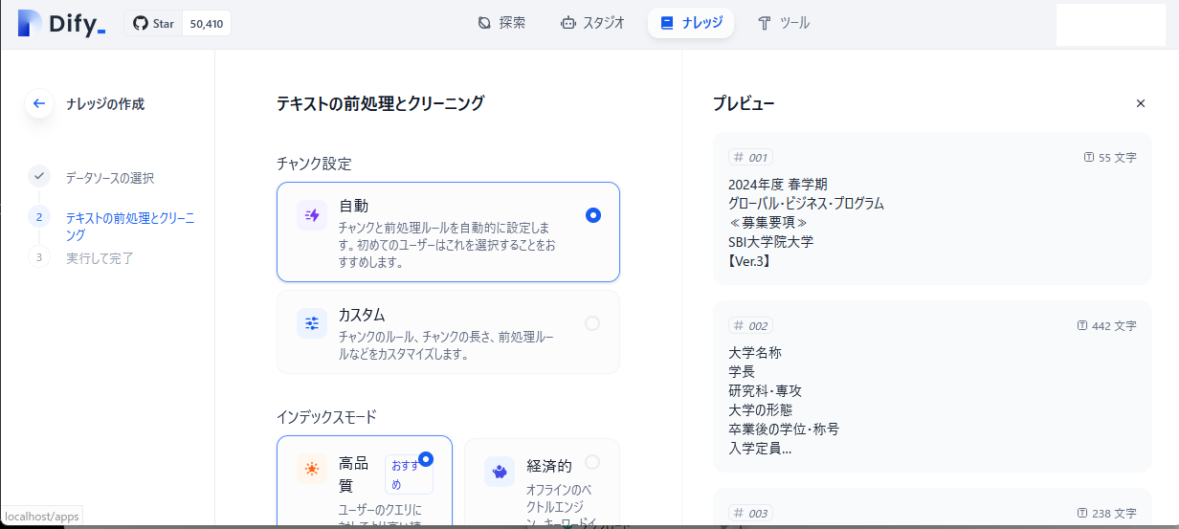Click the カスタム option title
Image resolution: width=1179 pixels, height=529 pixels.
362,315
